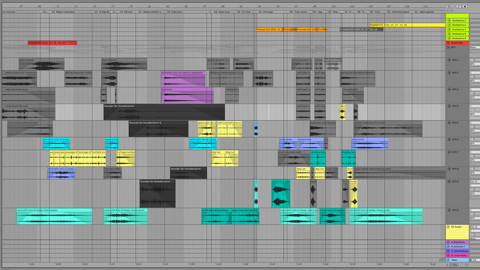Jump to locator 11- Rayon cosmique

(x=62, y=12)
